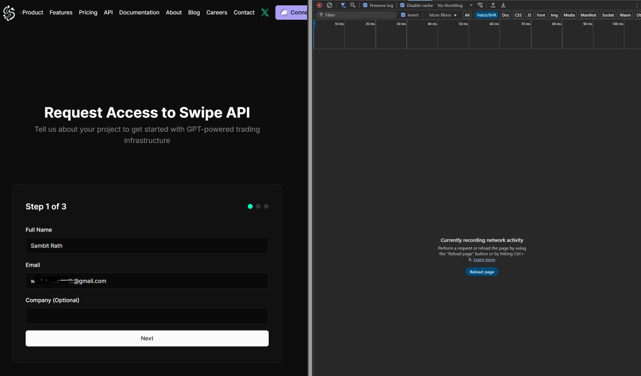641x376 pixels.
Task: Select the CSS filter
Action: coord(518,15)
